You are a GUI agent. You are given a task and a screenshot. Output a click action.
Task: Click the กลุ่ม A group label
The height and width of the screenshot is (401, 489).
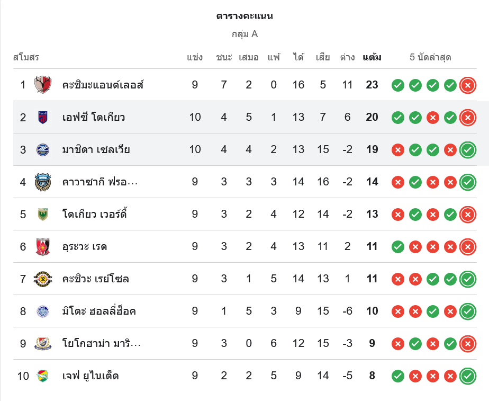pos(245,34)
